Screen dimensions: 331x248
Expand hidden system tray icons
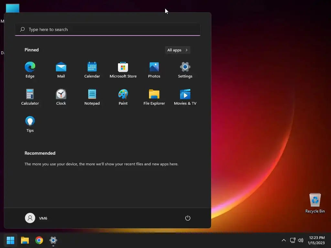pyautogui.click(x=284, y=240)
